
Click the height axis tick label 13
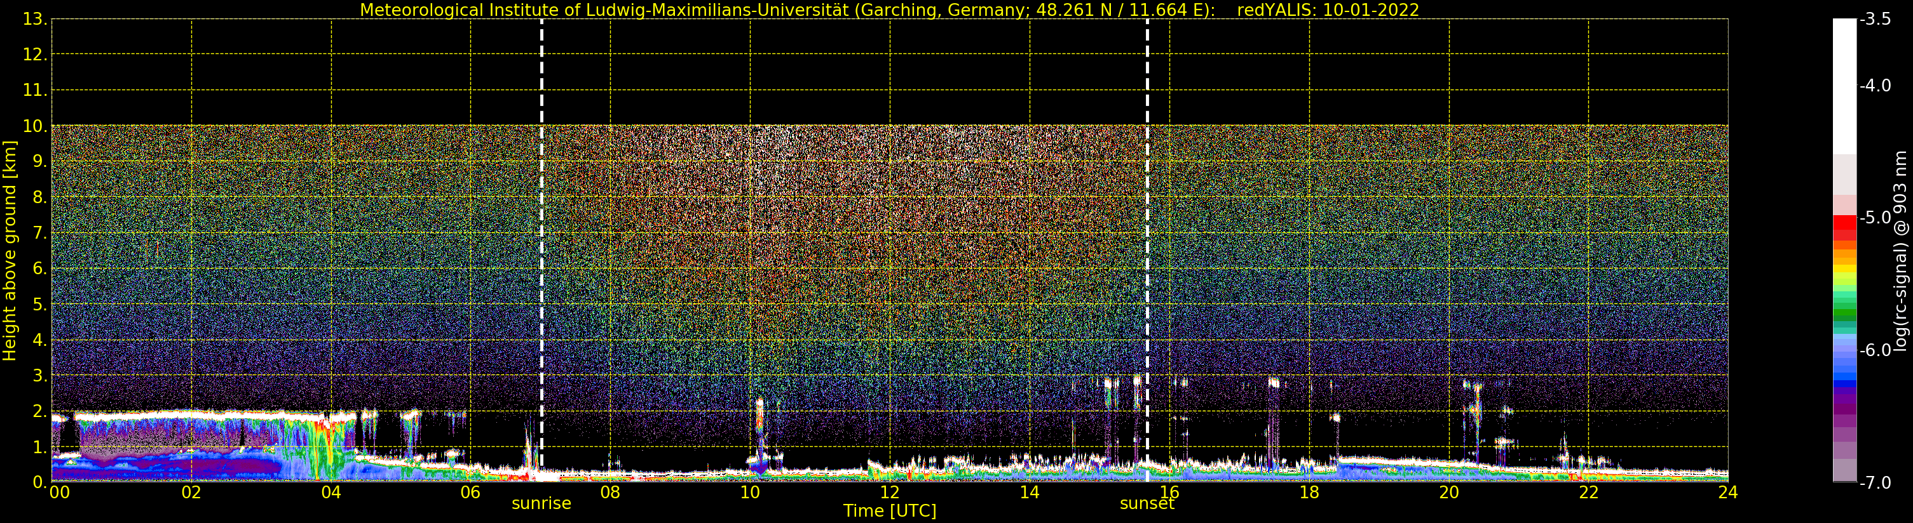click(x=34, y=19)
